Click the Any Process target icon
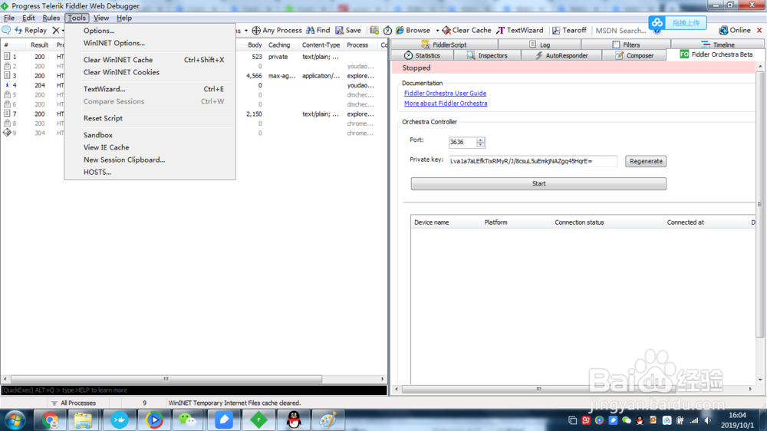This screenshot has height=431, width=767. 256,31
